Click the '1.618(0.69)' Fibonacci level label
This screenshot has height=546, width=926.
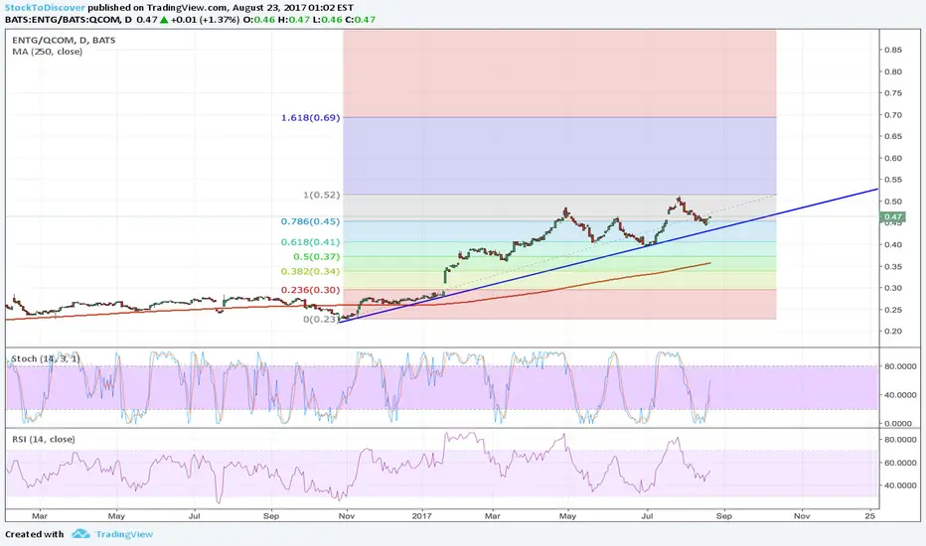pos(311,117)
